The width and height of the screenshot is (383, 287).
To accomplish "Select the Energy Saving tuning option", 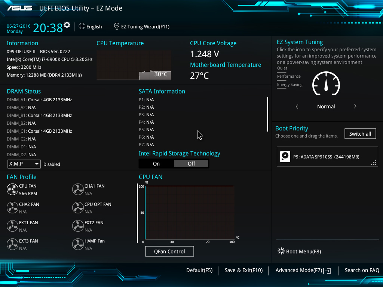I will pos(290,85).
